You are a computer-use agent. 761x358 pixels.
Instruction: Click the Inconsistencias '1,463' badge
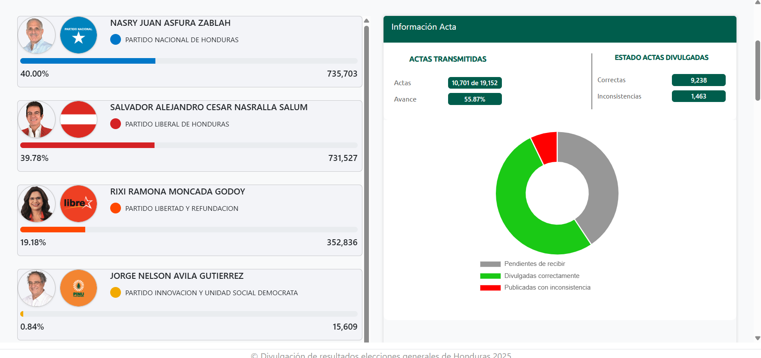(x=699, y=96)
